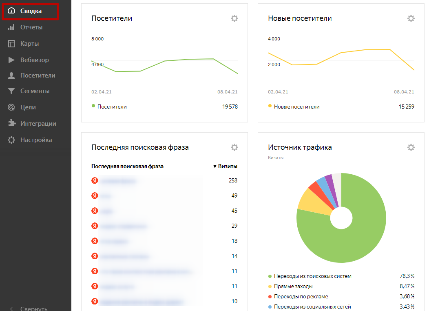Screen dimensions: 429x311
Task: Open settings gear of Источник трафика widget
Action: pos(411,147)
